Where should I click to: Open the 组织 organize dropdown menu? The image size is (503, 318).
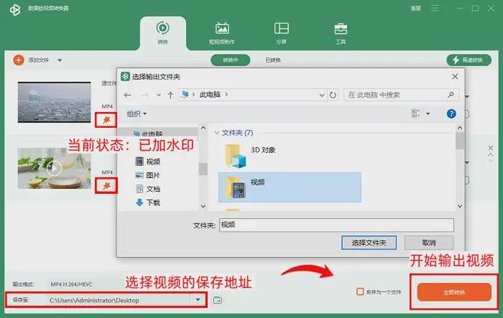point(137,113)
